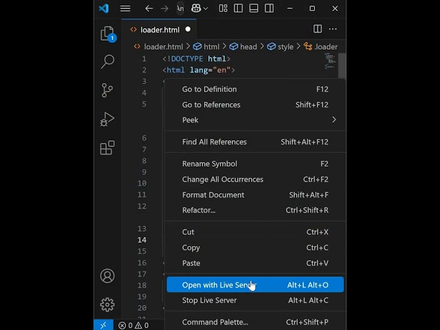Open errors and warnings in status bar
The width and height of the screenshot is (440, 330).
click(x=133, y=325)
